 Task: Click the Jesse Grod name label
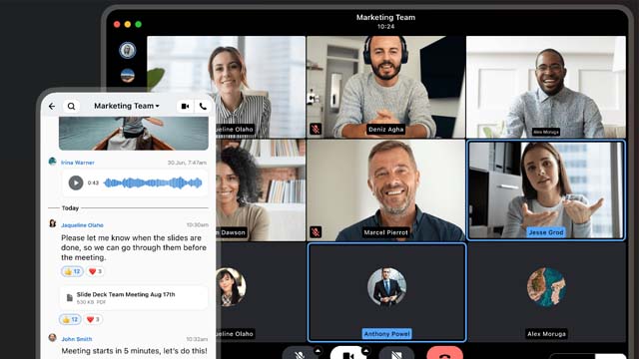click(x=546, y=232)
